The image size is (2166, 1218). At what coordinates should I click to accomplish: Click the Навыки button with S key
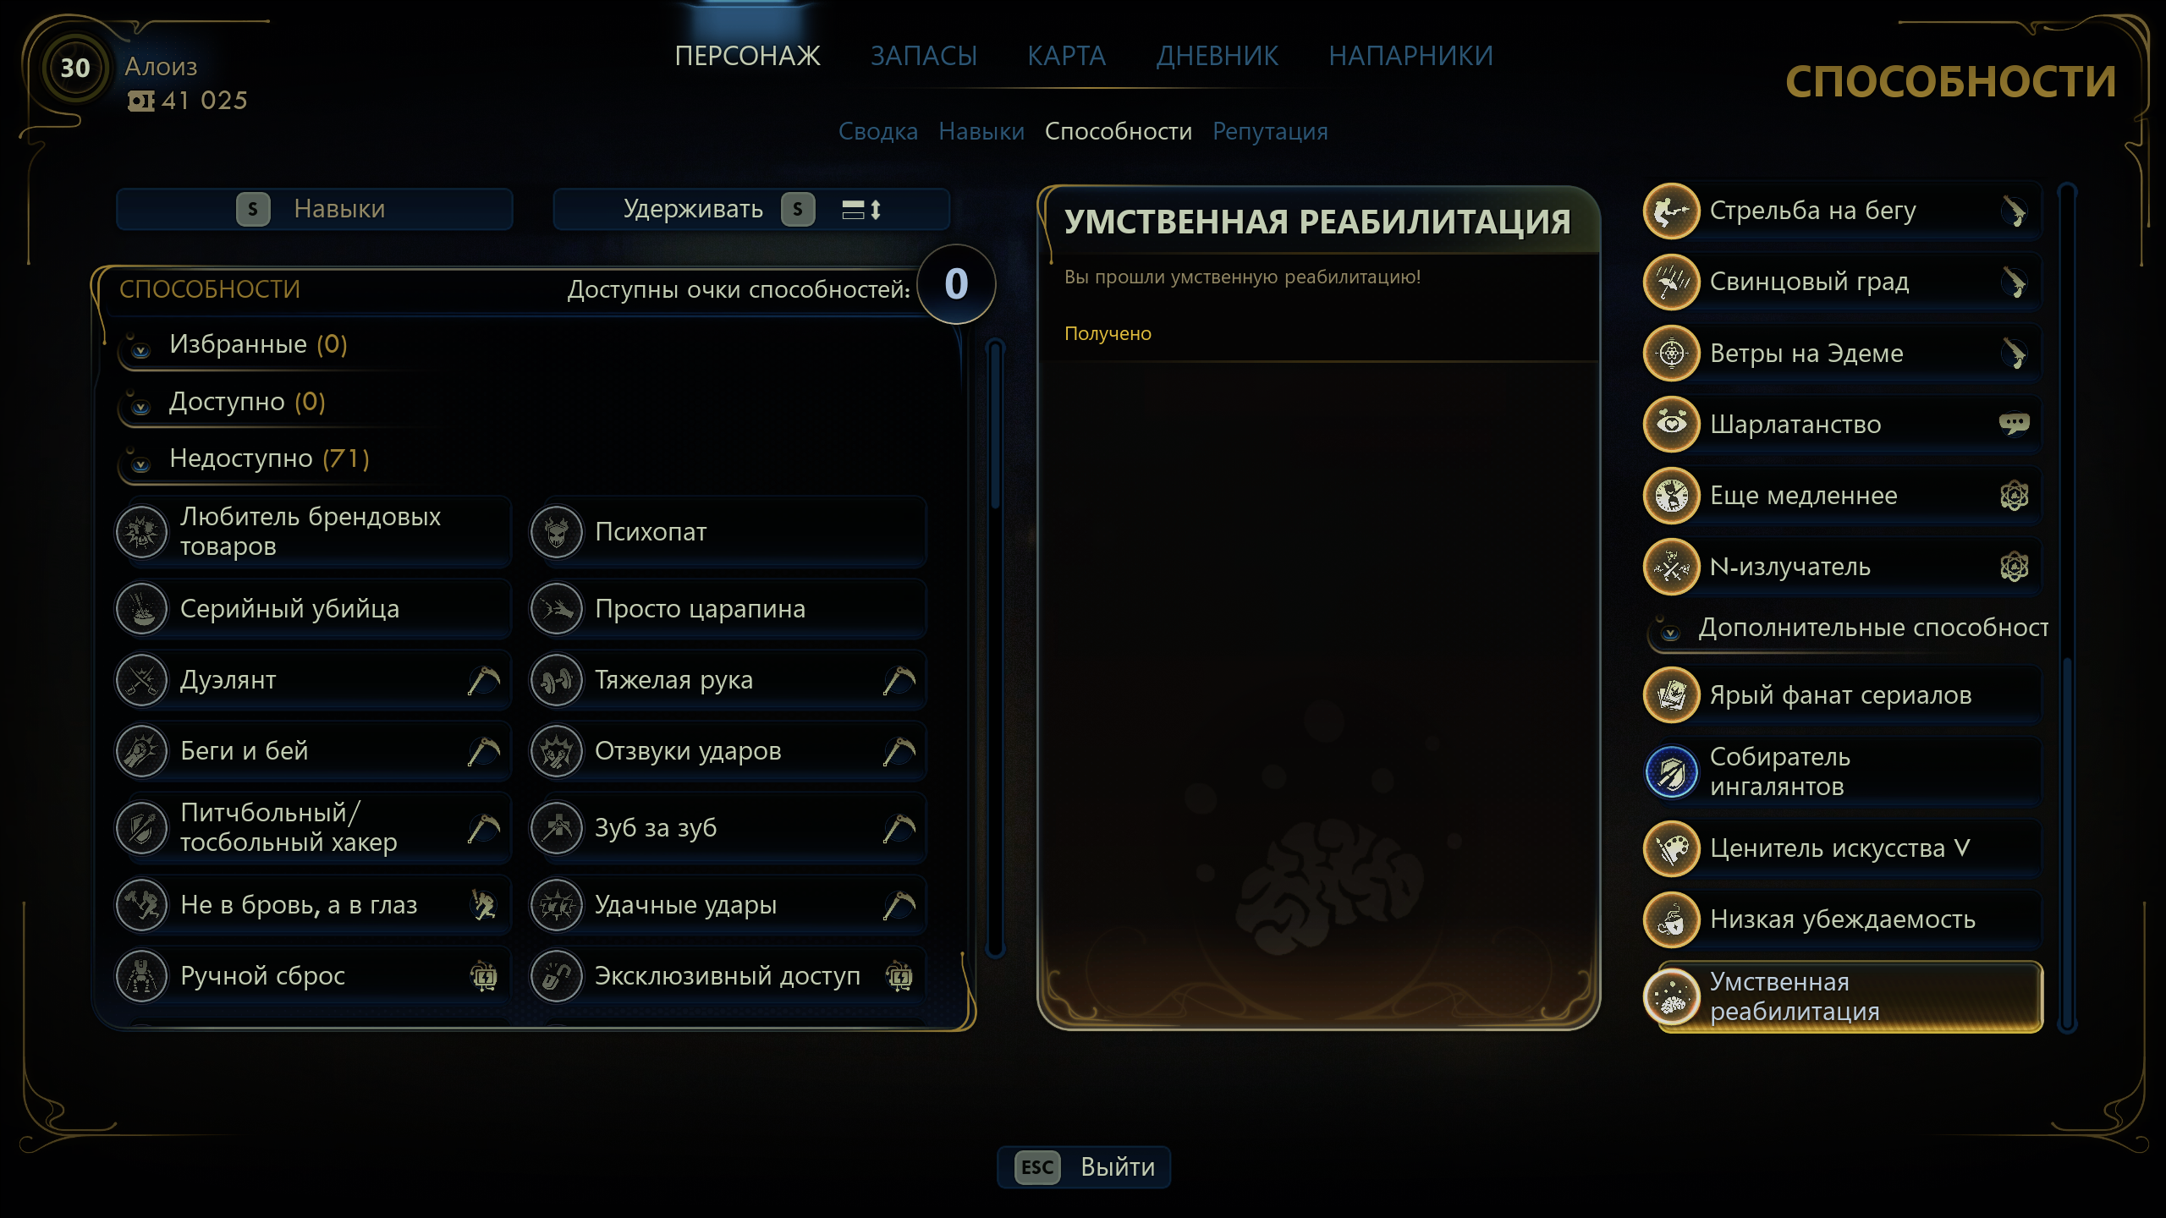(x=315, y=209)
